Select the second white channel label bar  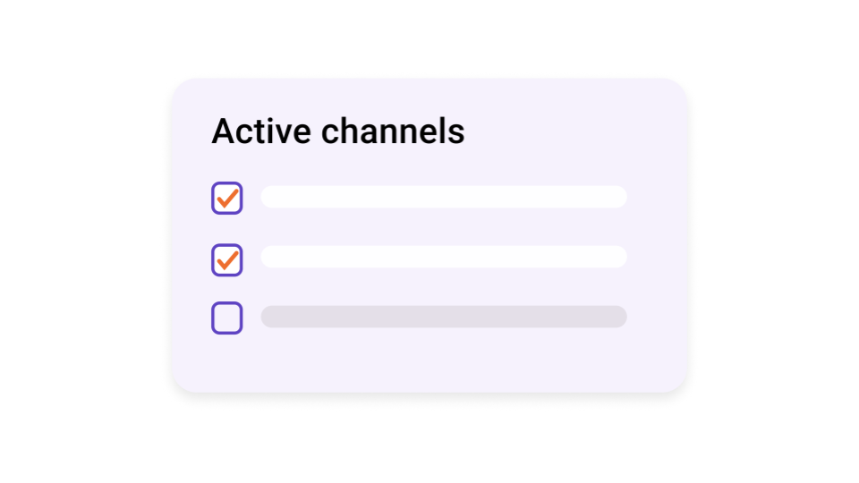pos(443,257)
